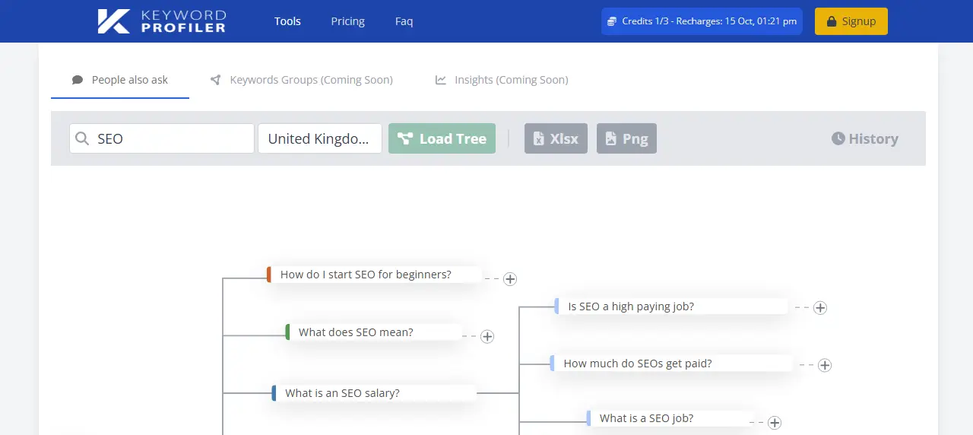Open the Tools menu
Screen dimensions: 973x435
[x=287, y=21]
